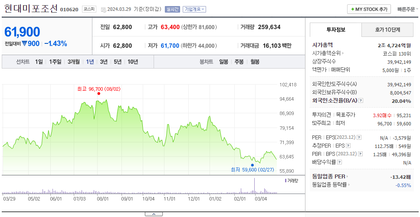
Task: Click the 시가총액 value 2조 4,724억원
Action: [x=394, y=45]
